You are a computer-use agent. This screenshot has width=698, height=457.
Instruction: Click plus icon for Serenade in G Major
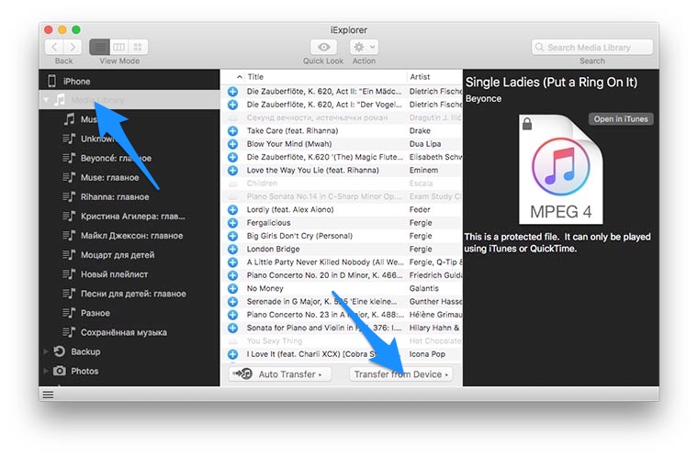232,301
